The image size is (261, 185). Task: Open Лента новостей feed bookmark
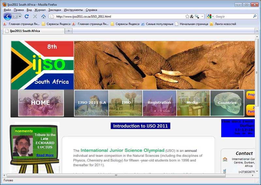(x=223, y=24)
